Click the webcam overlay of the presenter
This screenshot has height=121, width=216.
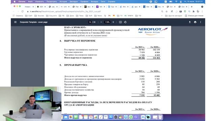[x=31, y=104]
